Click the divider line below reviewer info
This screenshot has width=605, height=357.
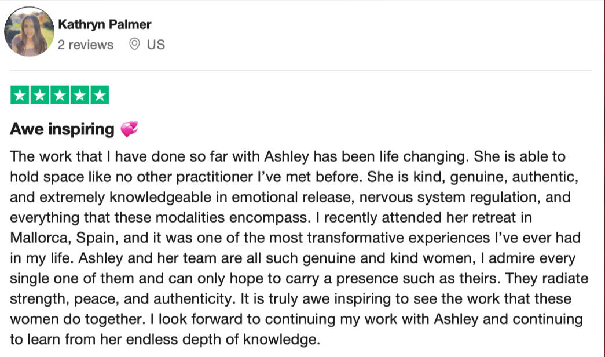click(300, 70)
